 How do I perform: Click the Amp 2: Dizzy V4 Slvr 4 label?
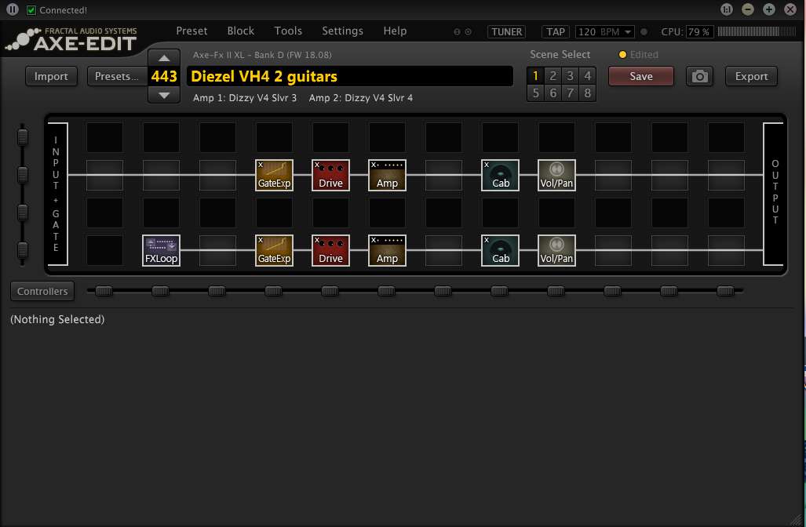(x=361, y=97)
